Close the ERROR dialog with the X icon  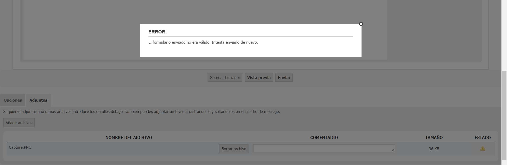click(361, 24)
